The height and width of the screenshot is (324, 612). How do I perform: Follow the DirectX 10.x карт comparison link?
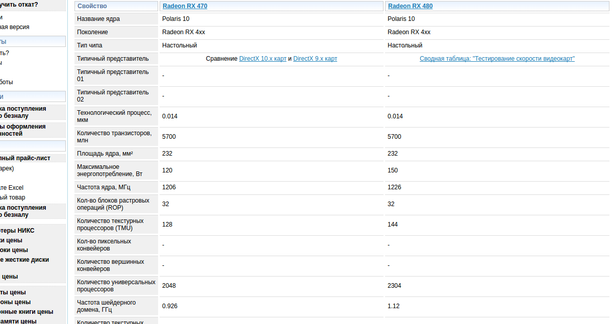coord(263,59)
